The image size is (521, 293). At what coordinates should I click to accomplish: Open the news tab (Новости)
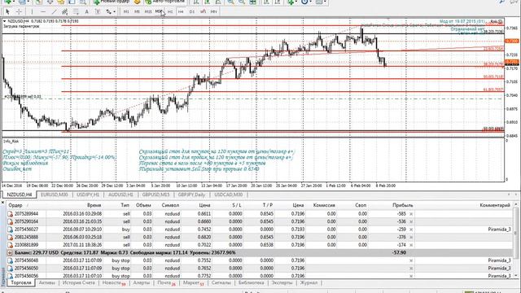point(114,282)
